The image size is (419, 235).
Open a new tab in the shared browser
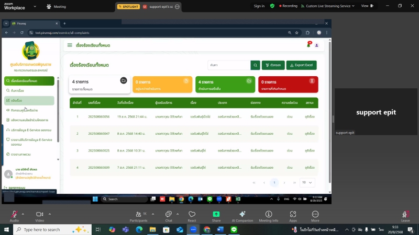point(64,23)
